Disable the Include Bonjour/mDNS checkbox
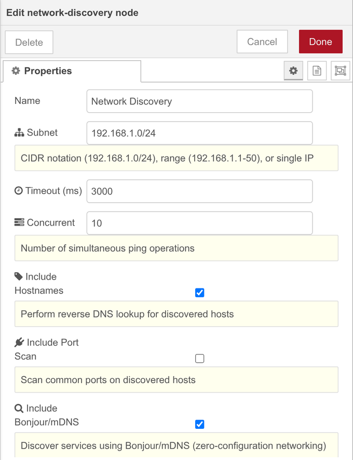The image size is (353, 460). pos(199,424)
